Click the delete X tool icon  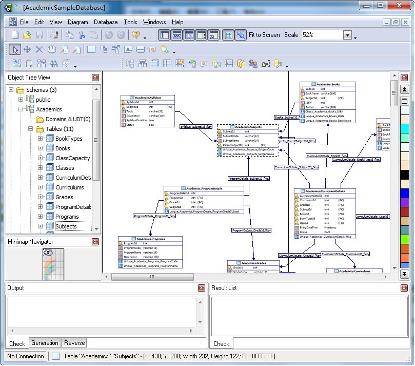[x=39, y=49]
